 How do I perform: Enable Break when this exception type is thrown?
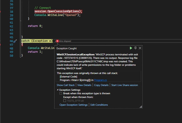(61, 93)
